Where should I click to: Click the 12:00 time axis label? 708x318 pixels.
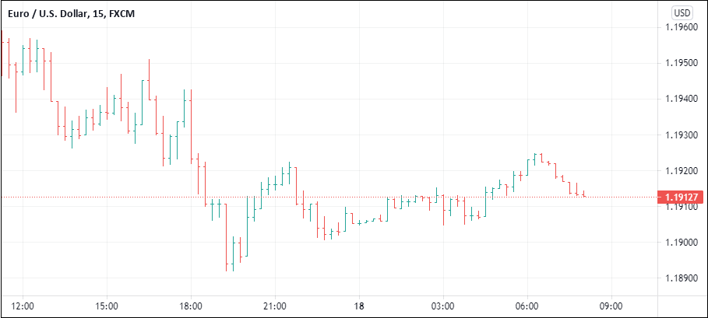tap(23, 306)
